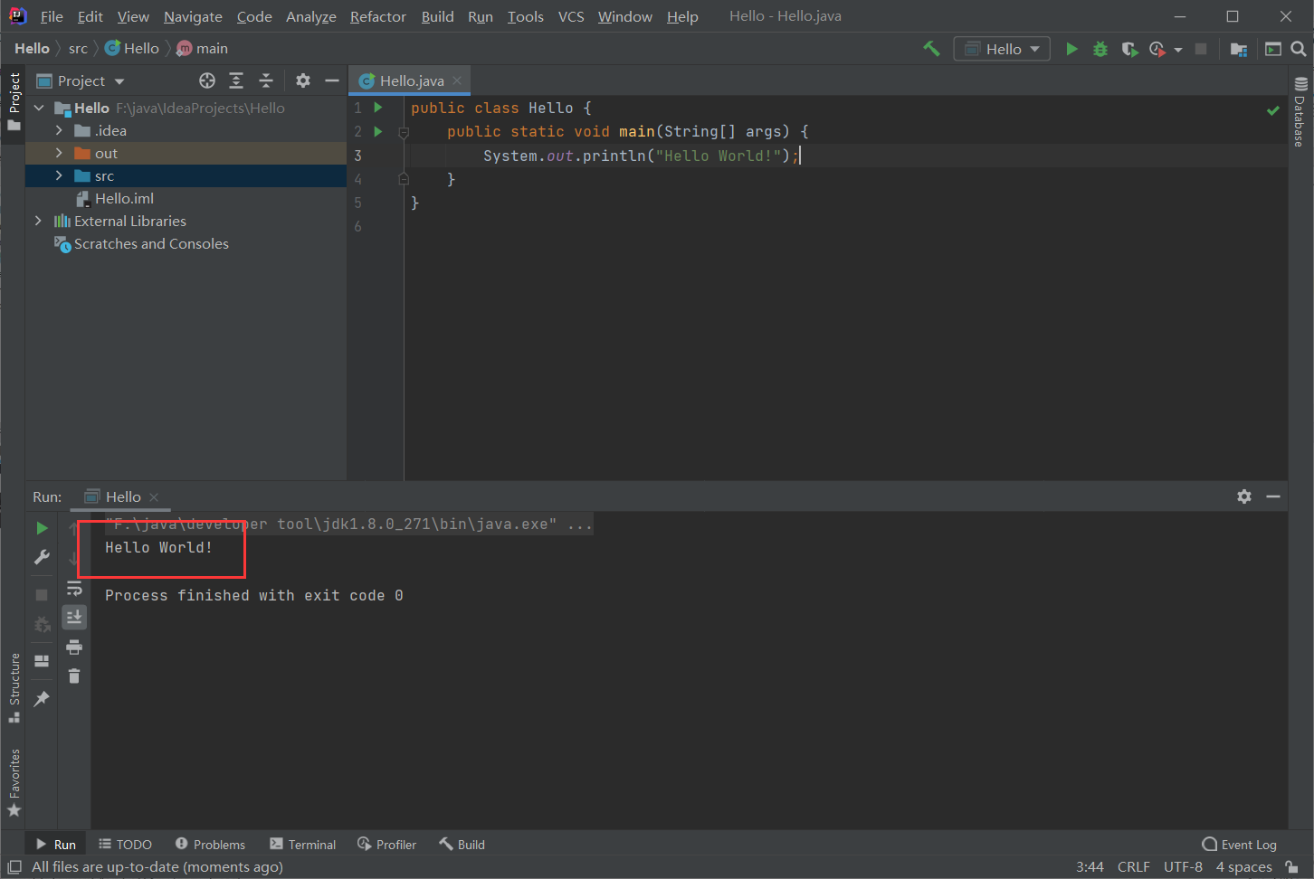Click the UTF-8 encoding in status bar
This screenshot has height=879, width=1314.
point(1183,867)
